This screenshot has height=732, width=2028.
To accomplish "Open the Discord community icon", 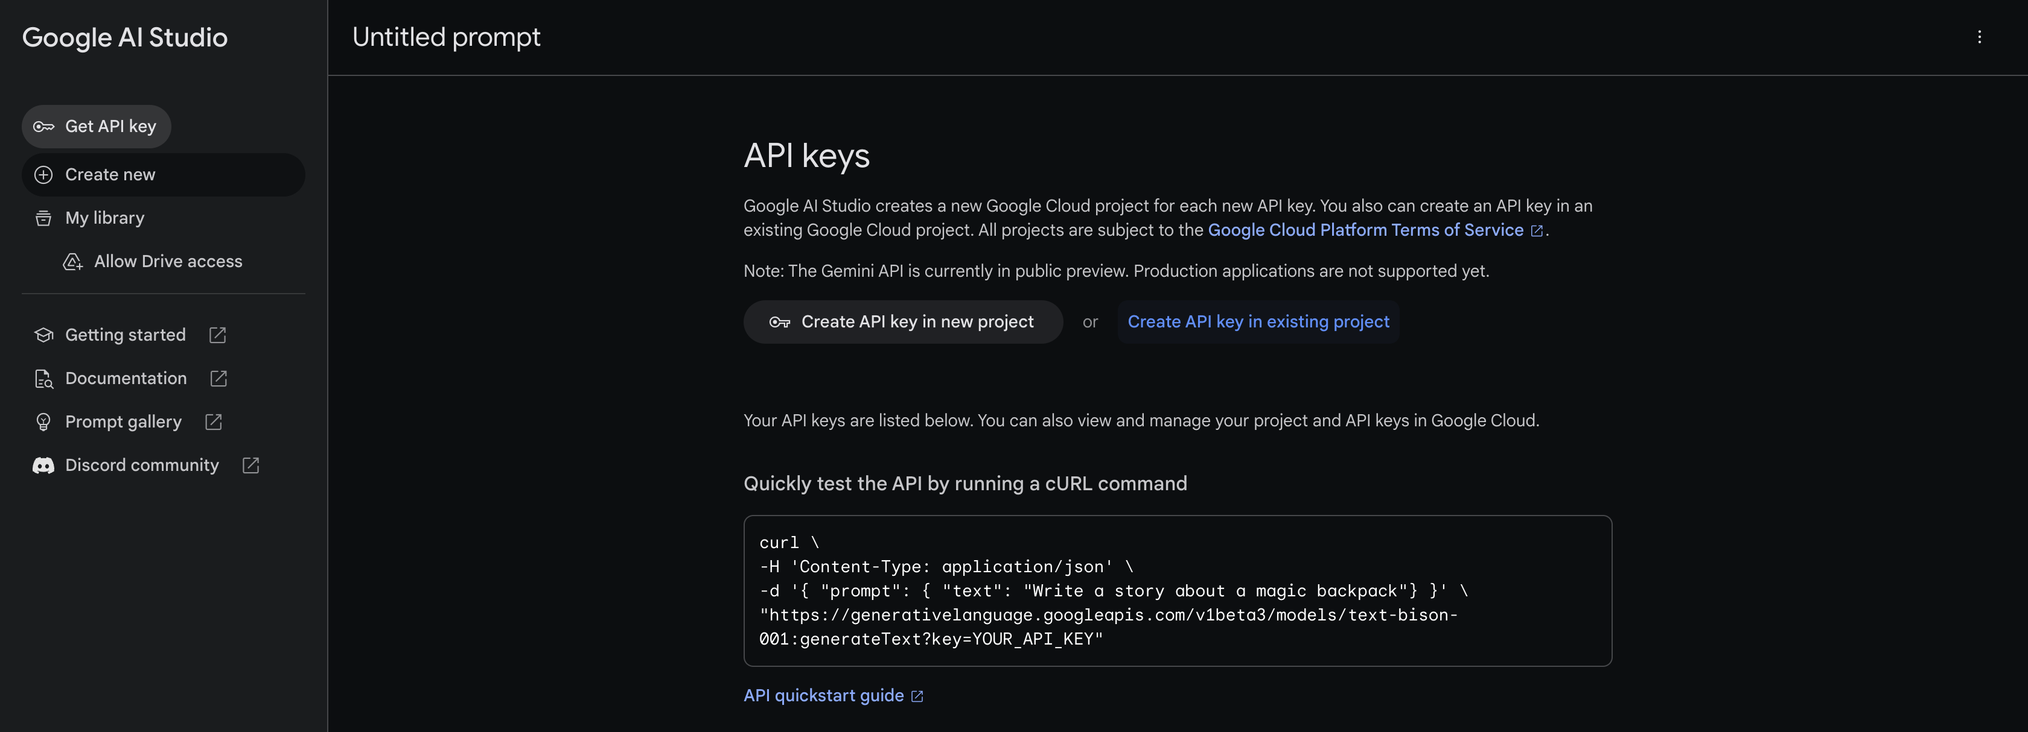I will pos(43,465).
